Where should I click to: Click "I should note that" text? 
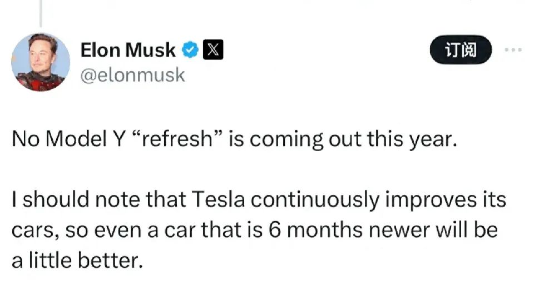[99, 199]
